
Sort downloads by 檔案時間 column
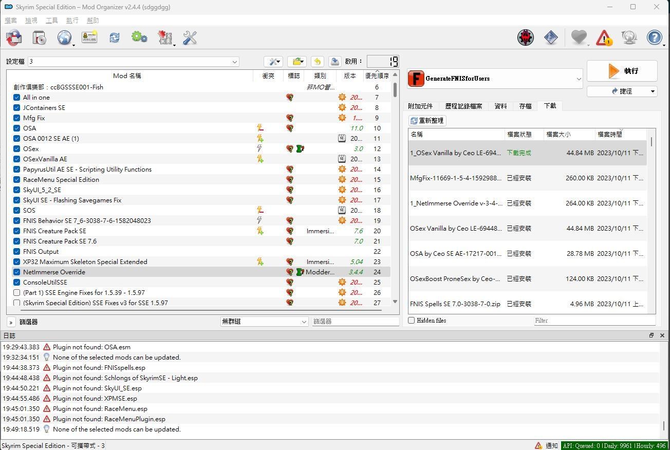(621, 134)
